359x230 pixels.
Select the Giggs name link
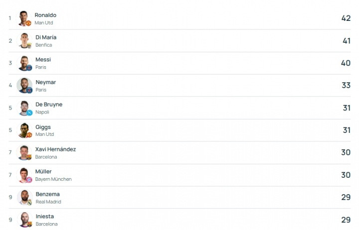click(x=43, y=127)
